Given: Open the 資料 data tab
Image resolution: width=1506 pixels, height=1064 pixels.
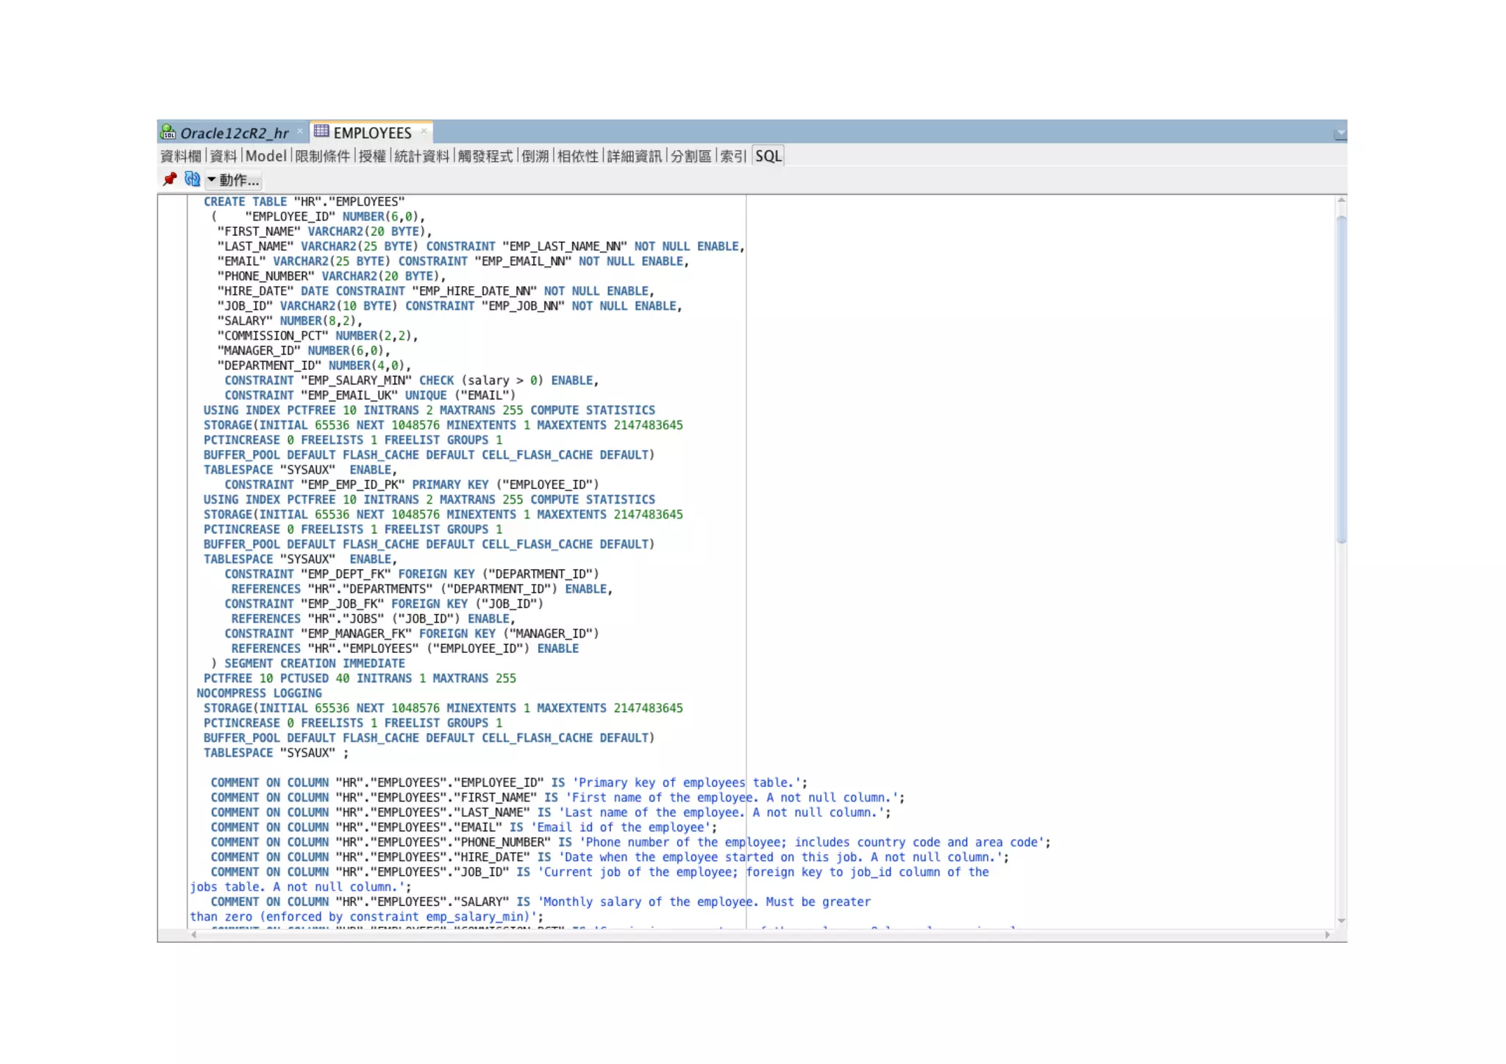Looking at the screenshot, I should [x=224, y=156].
